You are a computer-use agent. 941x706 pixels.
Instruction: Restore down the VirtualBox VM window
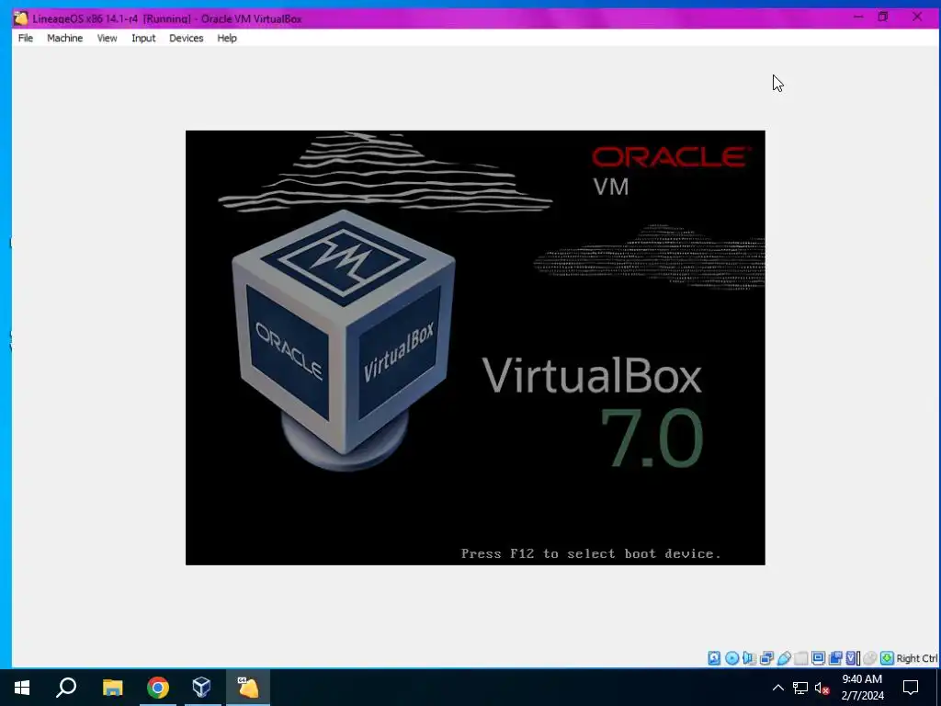(883, 17)
